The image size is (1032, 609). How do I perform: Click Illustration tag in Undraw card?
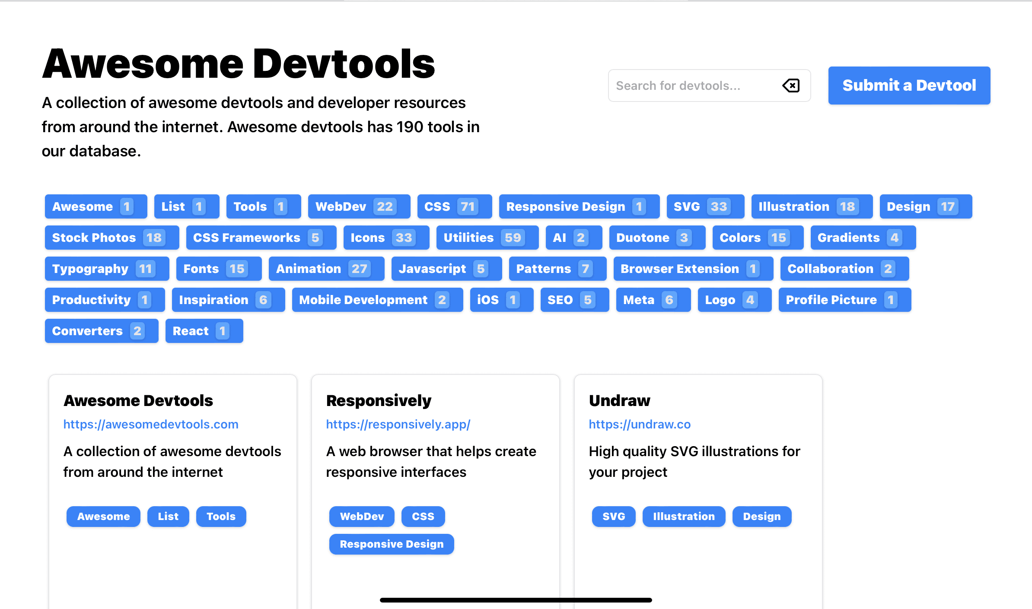(684, 517)
